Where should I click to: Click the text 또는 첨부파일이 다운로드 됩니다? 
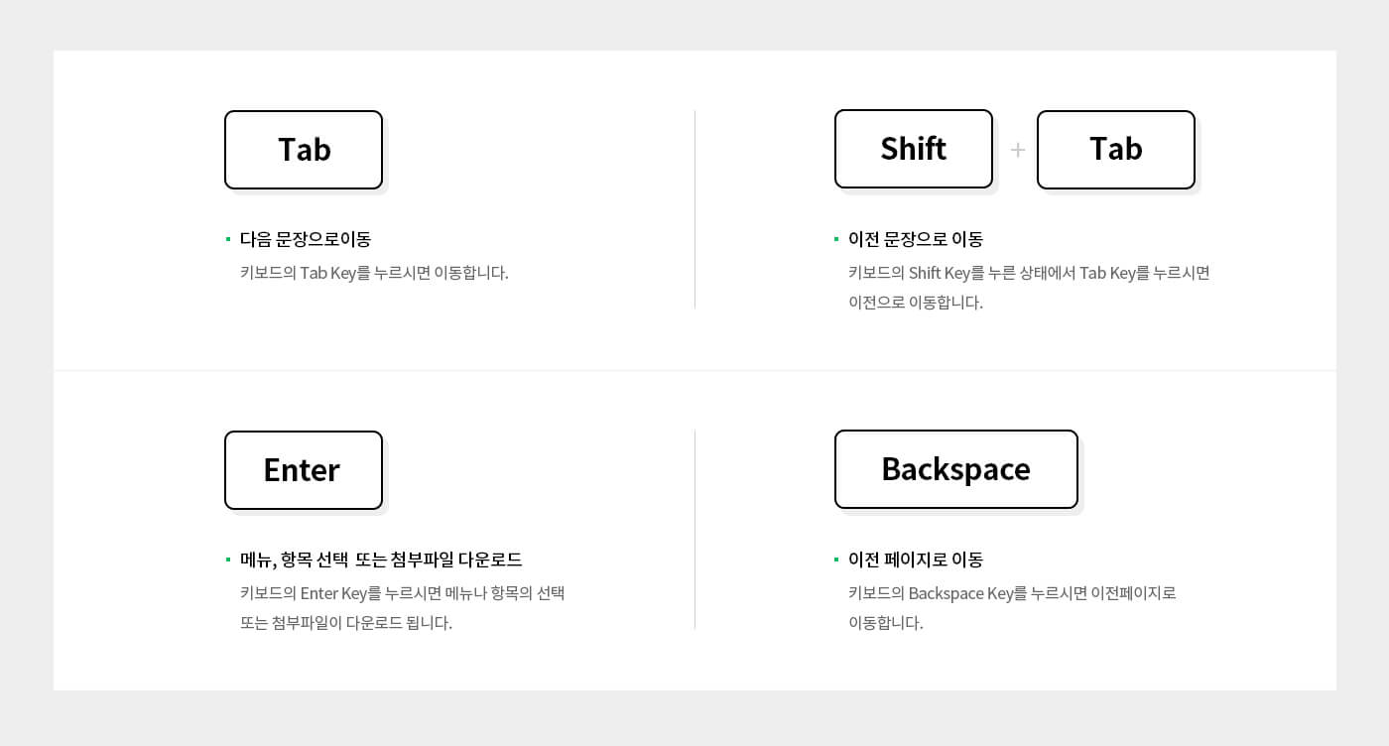tap(346, 623)
